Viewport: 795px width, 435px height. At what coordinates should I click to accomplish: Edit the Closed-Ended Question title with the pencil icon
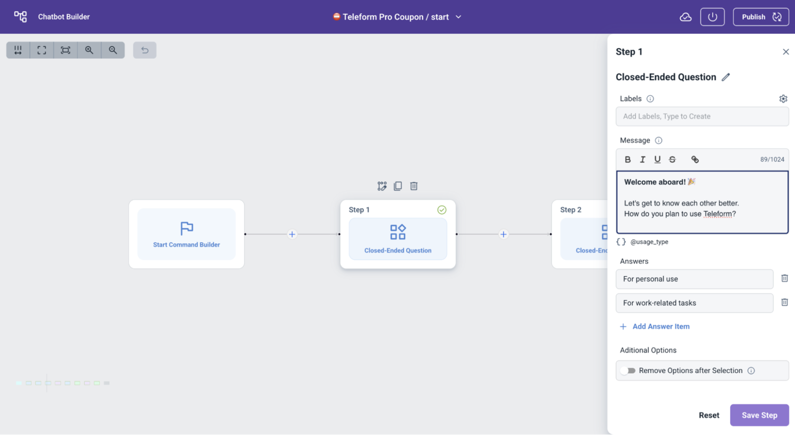click(726, 77)
